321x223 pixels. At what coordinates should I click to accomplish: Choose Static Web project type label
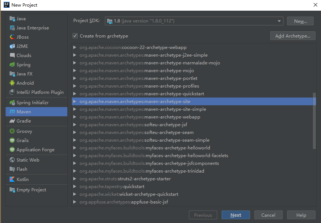click(28, 160)
